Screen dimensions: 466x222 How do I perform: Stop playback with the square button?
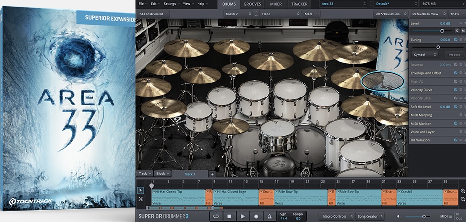pos(229,216)
